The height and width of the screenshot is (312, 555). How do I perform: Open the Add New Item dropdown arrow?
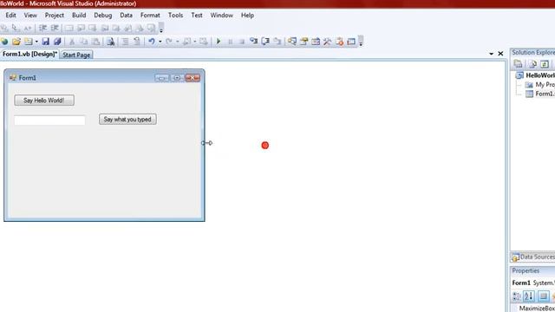click(36, 42)
